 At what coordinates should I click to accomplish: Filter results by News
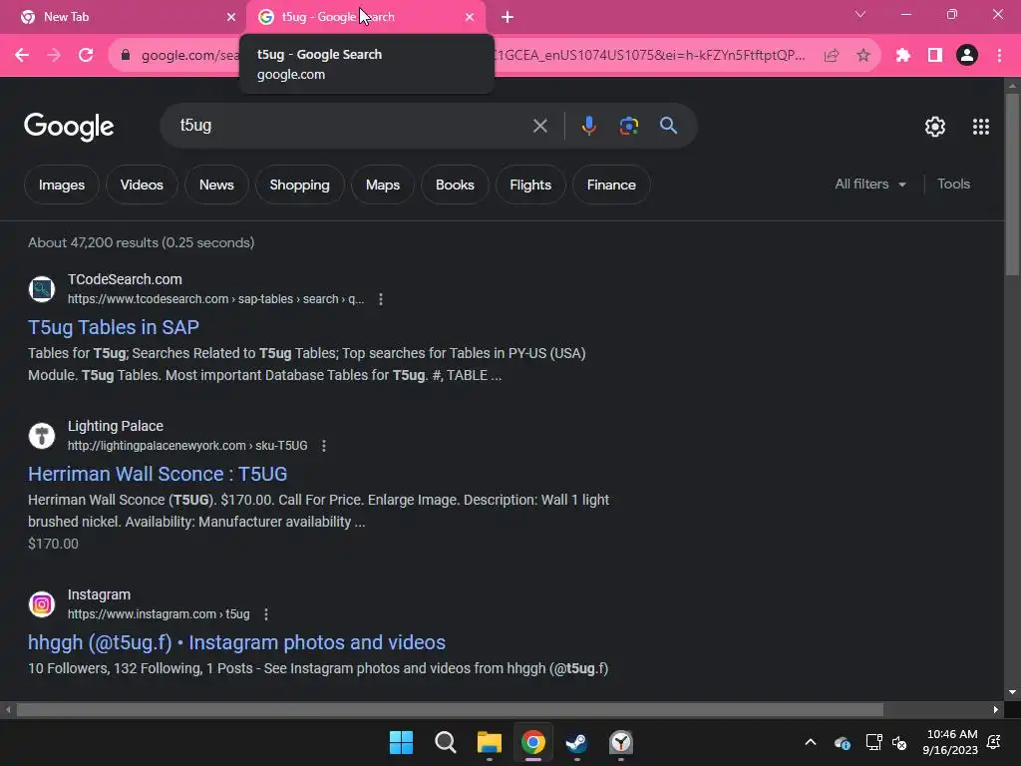[216, 185]
